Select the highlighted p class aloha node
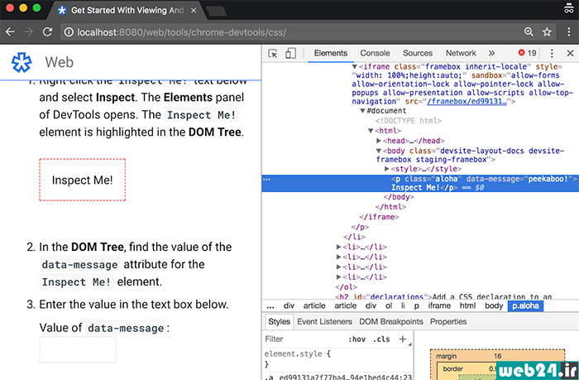The image size is (579, 380). tap(420, 183)
